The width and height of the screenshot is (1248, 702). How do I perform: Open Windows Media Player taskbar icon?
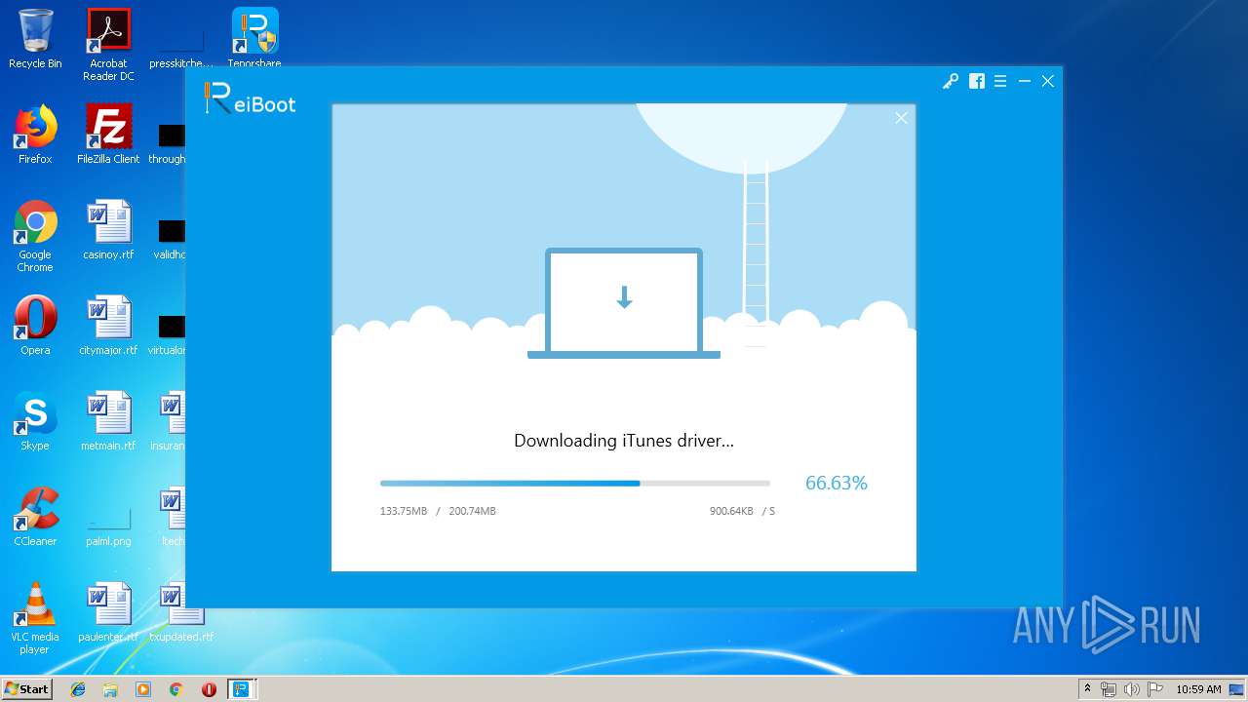pyautogui.click(x=143, y=689)
